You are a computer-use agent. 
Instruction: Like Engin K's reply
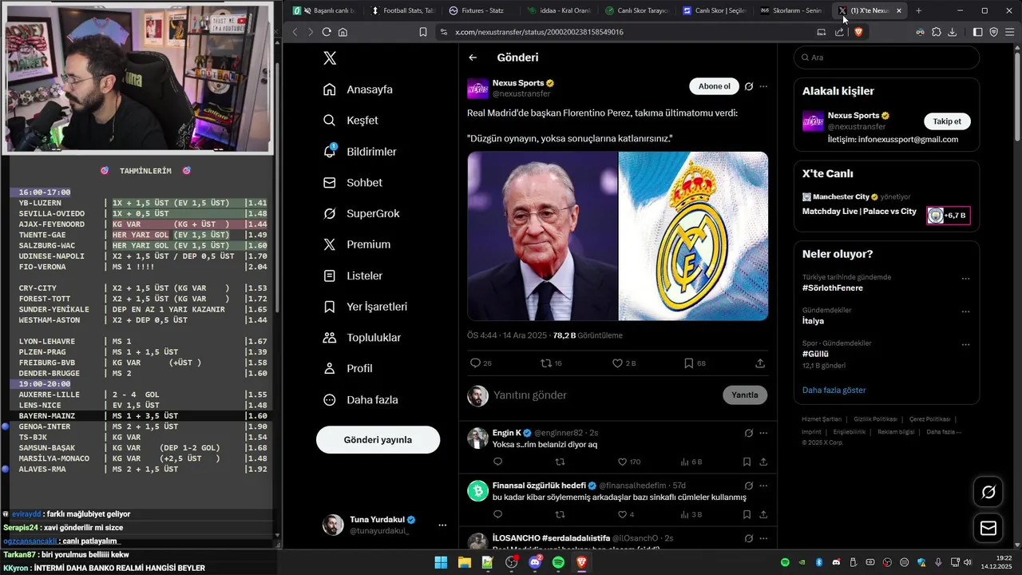tap(629, 462)
